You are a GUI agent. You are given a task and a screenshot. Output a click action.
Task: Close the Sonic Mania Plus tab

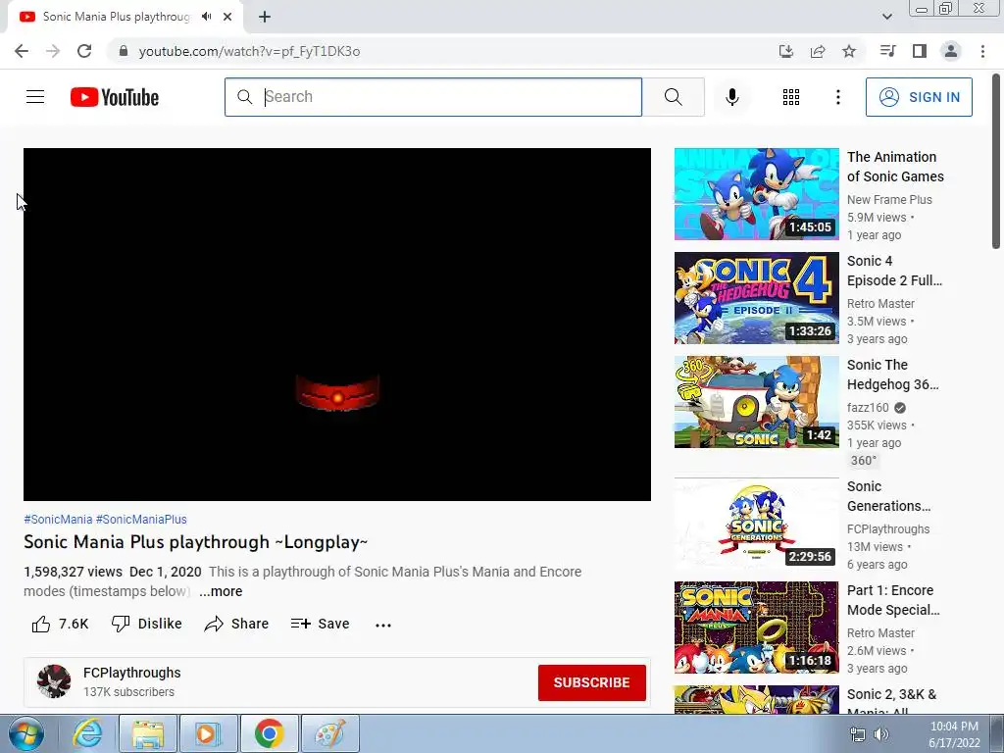pos(227,17)
